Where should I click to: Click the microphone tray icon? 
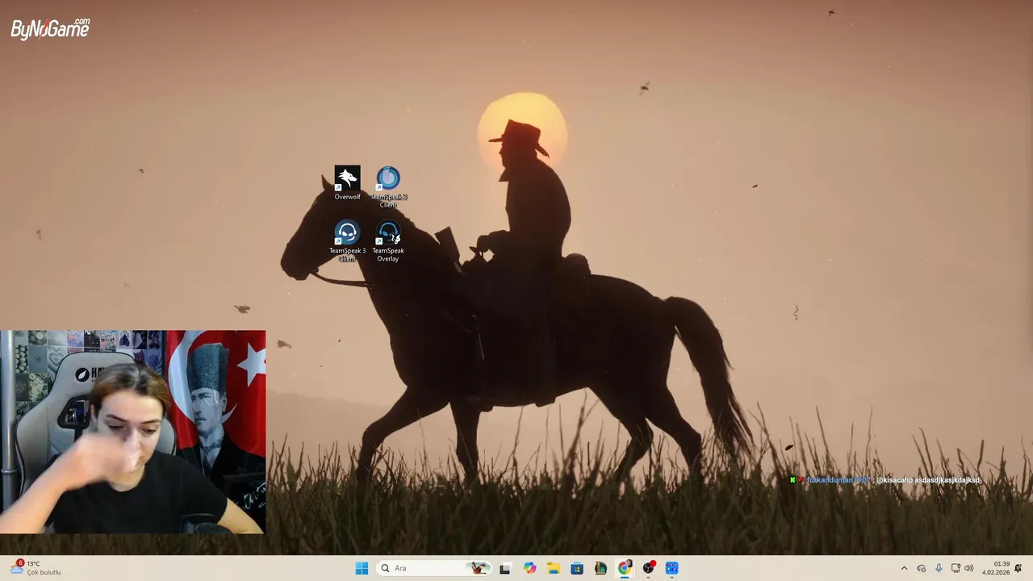939,568
